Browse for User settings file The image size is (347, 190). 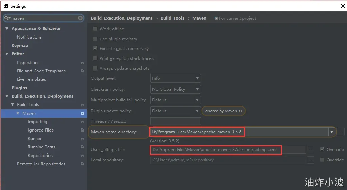(x=311, y=150)
